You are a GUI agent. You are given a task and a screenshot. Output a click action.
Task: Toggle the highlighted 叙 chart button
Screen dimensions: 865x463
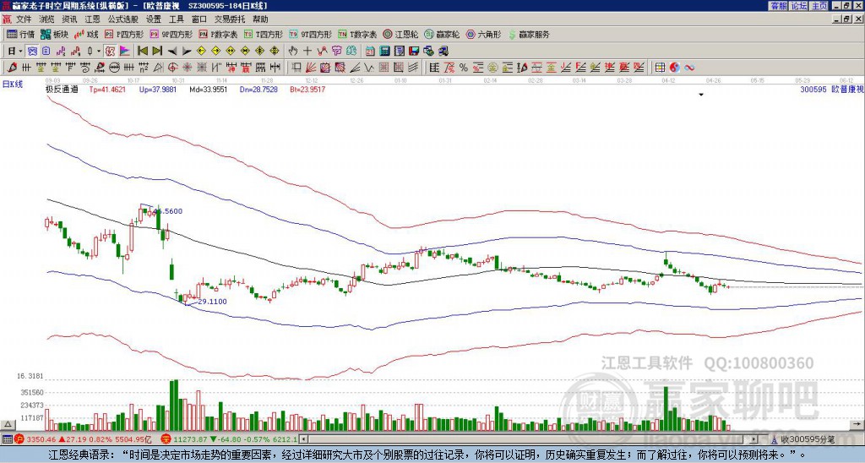pyautogui.click(x=110, y=51)
